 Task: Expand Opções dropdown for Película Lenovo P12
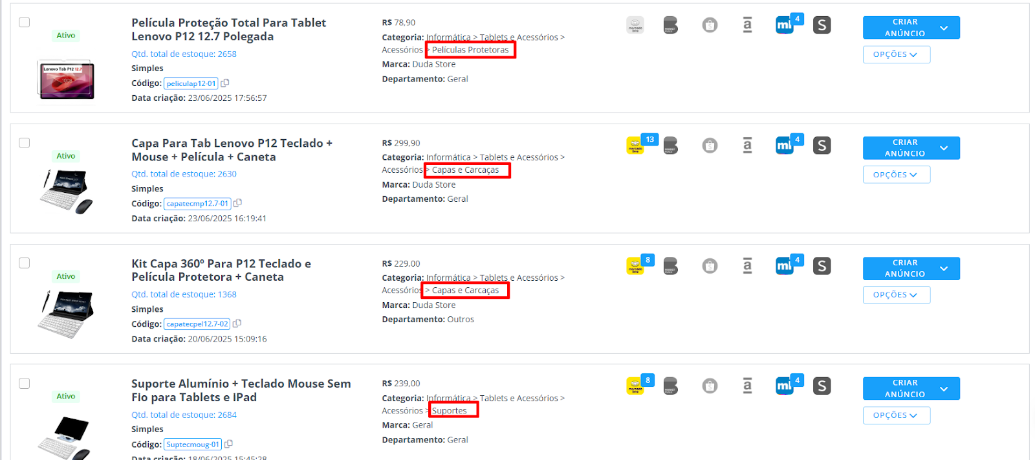[896, 54]
